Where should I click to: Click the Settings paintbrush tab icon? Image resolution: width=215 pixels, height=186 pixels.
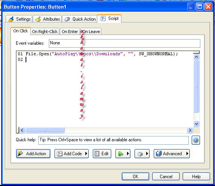11,19
